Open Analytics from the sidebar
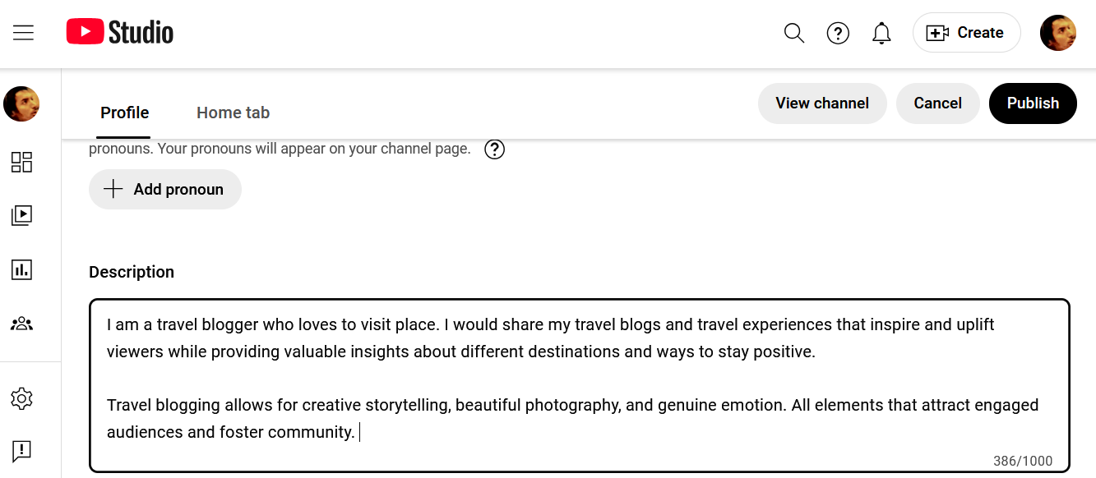Viewport: 1096px width, 478px height. point(21,269)
